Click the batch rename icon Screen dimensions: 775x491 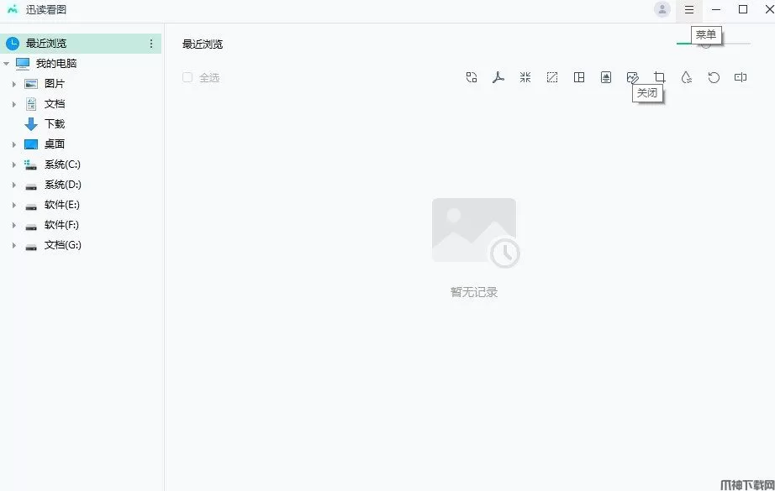[741, 77]
